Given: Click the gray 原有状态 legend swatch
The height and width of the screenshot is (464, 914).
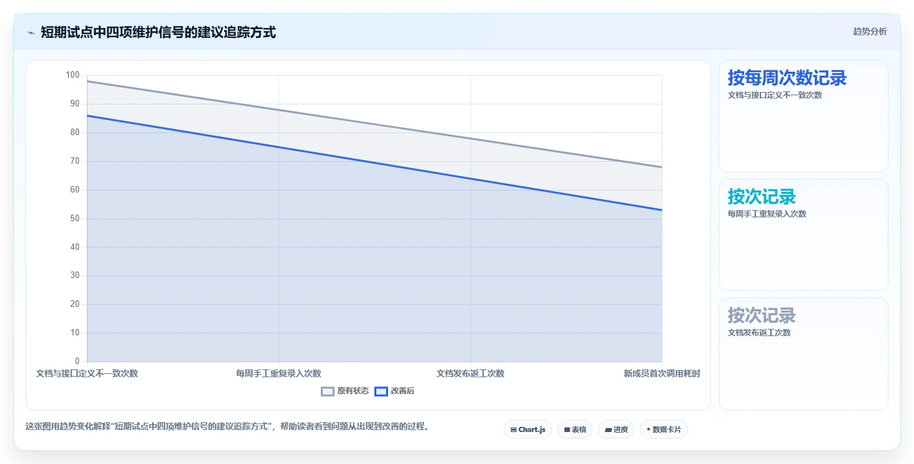Looking at the screenshot, I should pyautogui.click(x=328, y=391).
